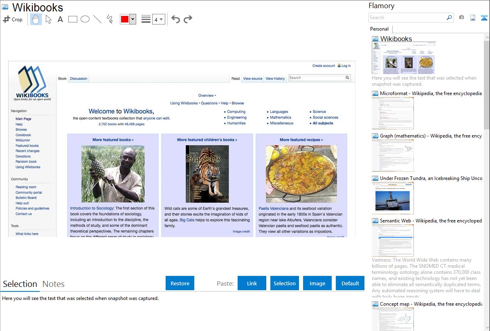Undo the last annotation

point(175,19)
